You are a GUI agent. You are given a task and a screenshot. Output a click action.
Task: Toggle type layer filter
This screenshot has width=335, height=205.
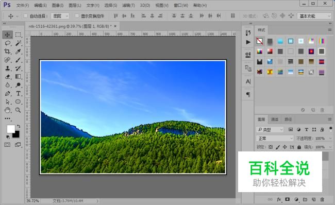pos(306,130)
